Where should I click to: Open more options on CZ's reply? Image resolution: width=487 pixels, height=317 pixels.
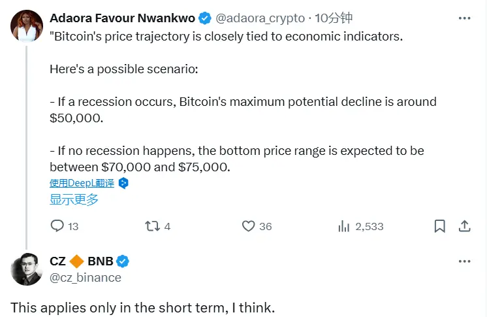click(x=464, y=261)
